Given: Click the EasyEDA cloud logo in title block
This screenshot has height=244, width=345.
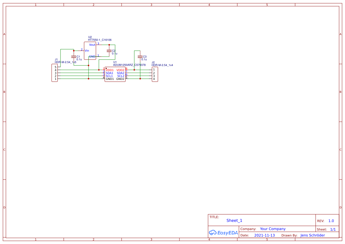Looking at the screenshot, I should click(x=223, y=233).
